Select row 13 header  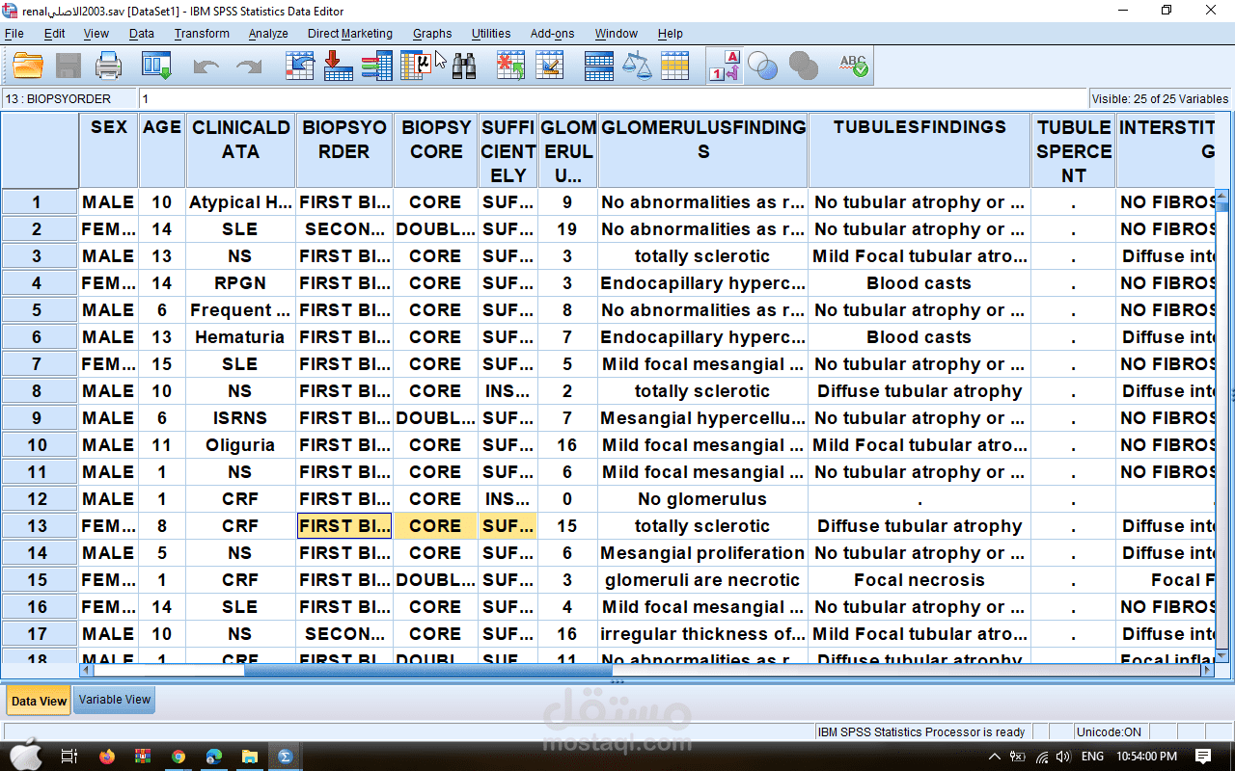(x=40, y=526)
